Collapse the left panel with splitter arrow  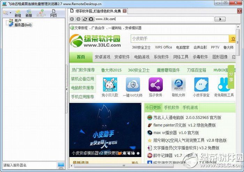click(67, 89)
